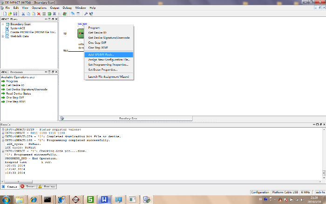Select Launch File Assignment Wizard in context menu
326x204 pixels.
(x=108, y=76)
